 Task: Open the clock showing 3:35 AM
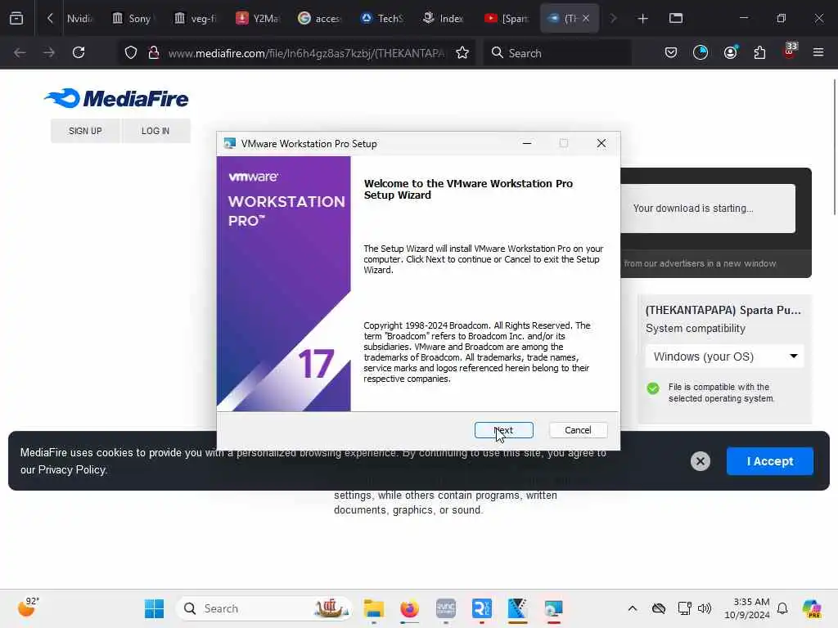pos(746,608)
